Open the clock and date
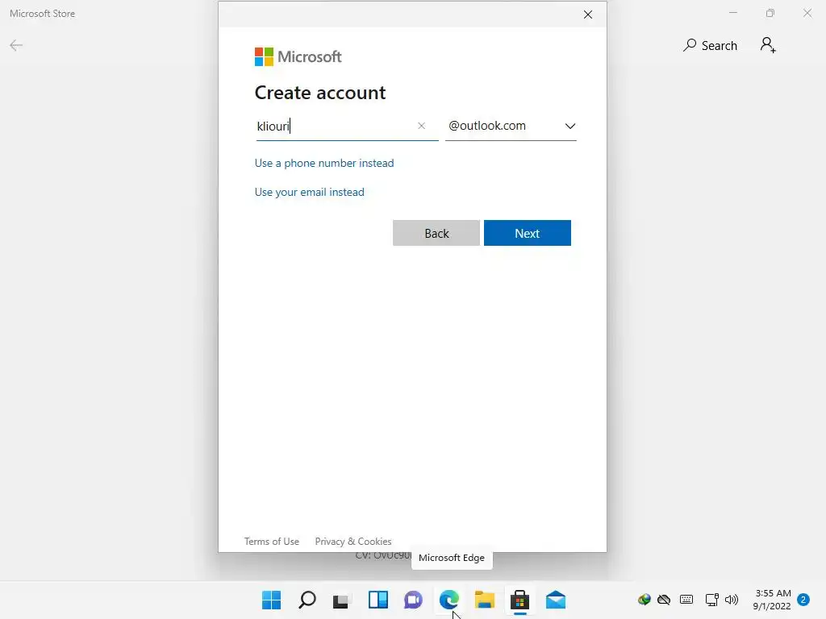The height and width of the screenshot is (619, 826). 772,600
